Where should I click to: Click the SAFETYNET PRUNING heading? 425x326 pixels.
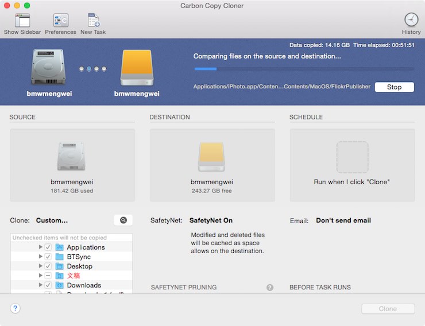184,288
